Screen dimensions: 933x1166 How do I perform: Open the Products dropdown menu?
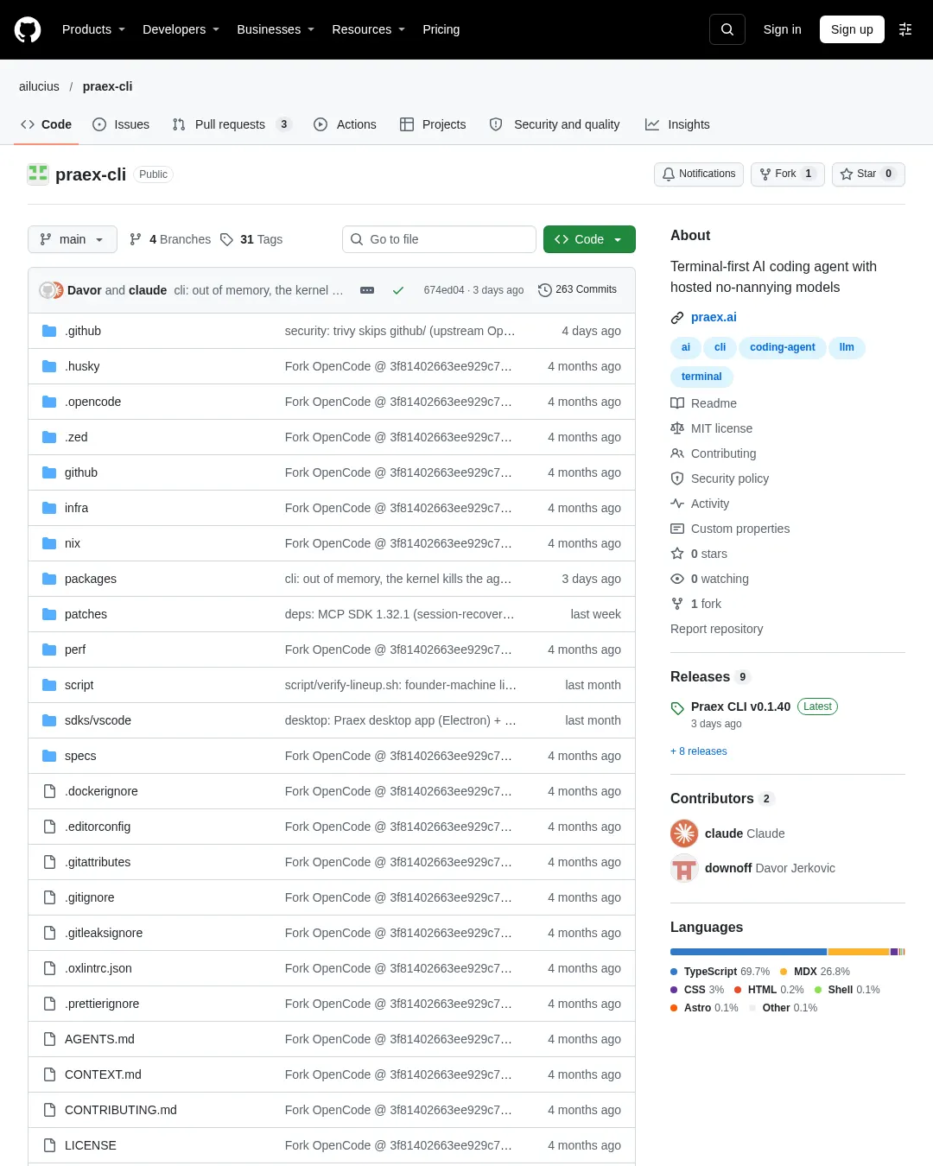[x=93, y=29]
